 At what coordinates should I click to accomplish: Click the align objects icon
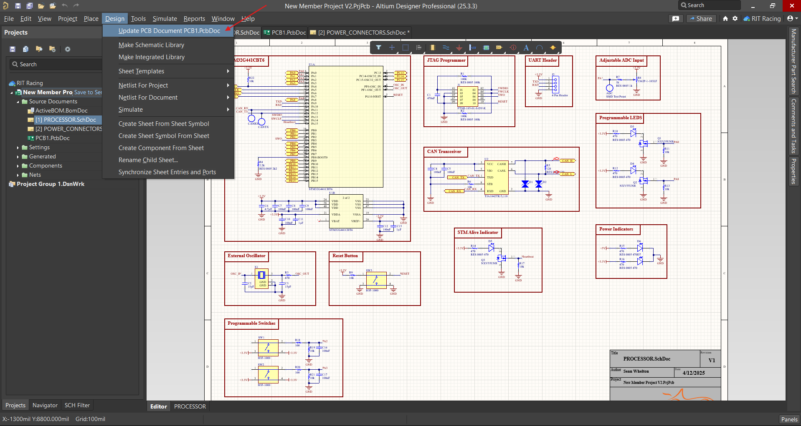(418, 48)
